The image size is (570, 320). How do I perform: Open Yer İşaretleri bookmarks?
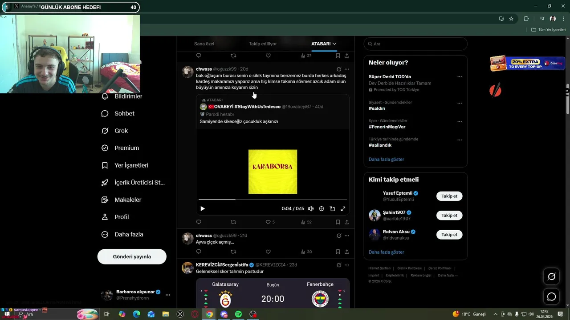click(125, 165)
